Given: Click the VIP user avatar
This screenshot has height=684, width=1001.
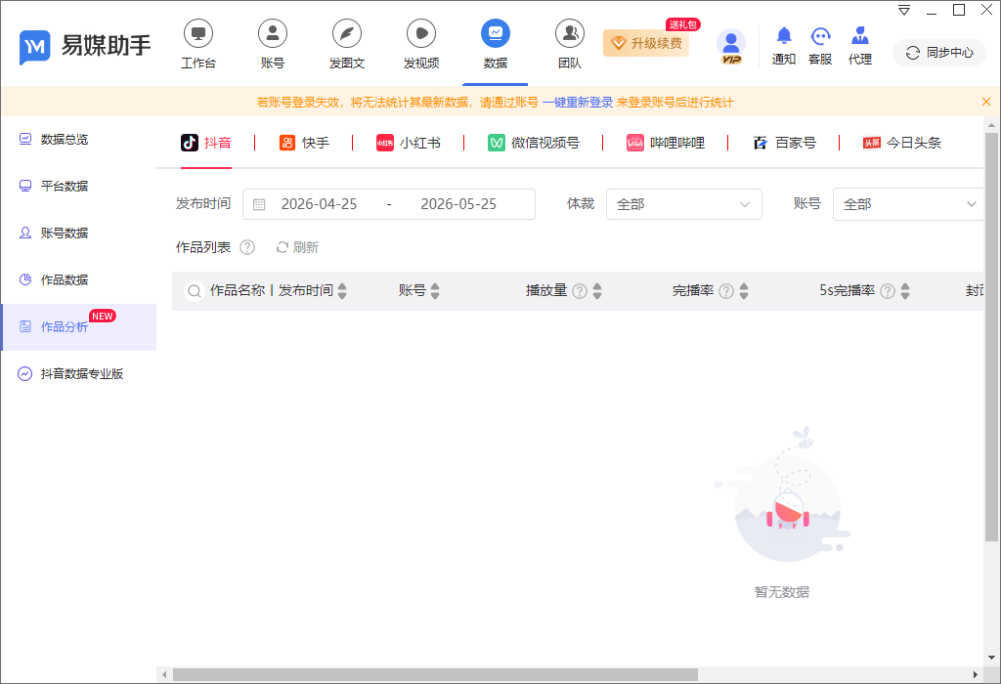Looking at the screenshot, I should click(x=731, y=46).
